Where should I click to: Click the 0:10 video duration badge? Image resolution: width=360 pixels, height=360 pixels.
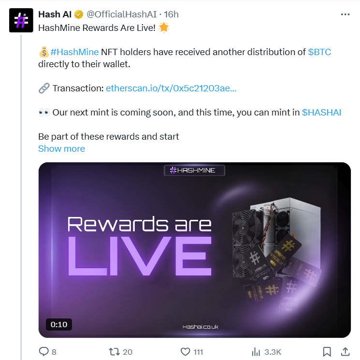(x=58, y=324)
